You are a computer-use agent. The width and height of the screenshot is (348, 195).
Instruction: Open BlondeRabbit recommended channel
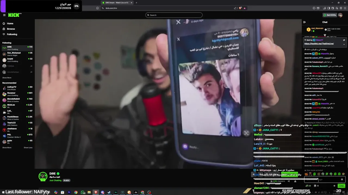point(17,100)
